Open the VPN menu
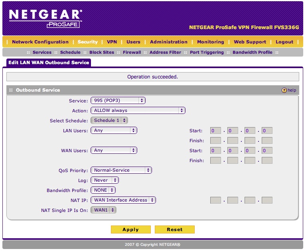The image size is (306, 251). [x=112, y=42]
